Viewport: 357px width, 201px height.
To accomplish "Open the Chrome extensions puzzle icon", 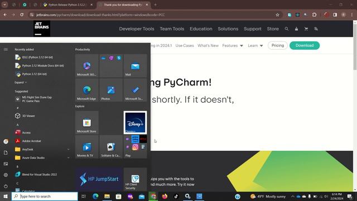I will 314,15.
